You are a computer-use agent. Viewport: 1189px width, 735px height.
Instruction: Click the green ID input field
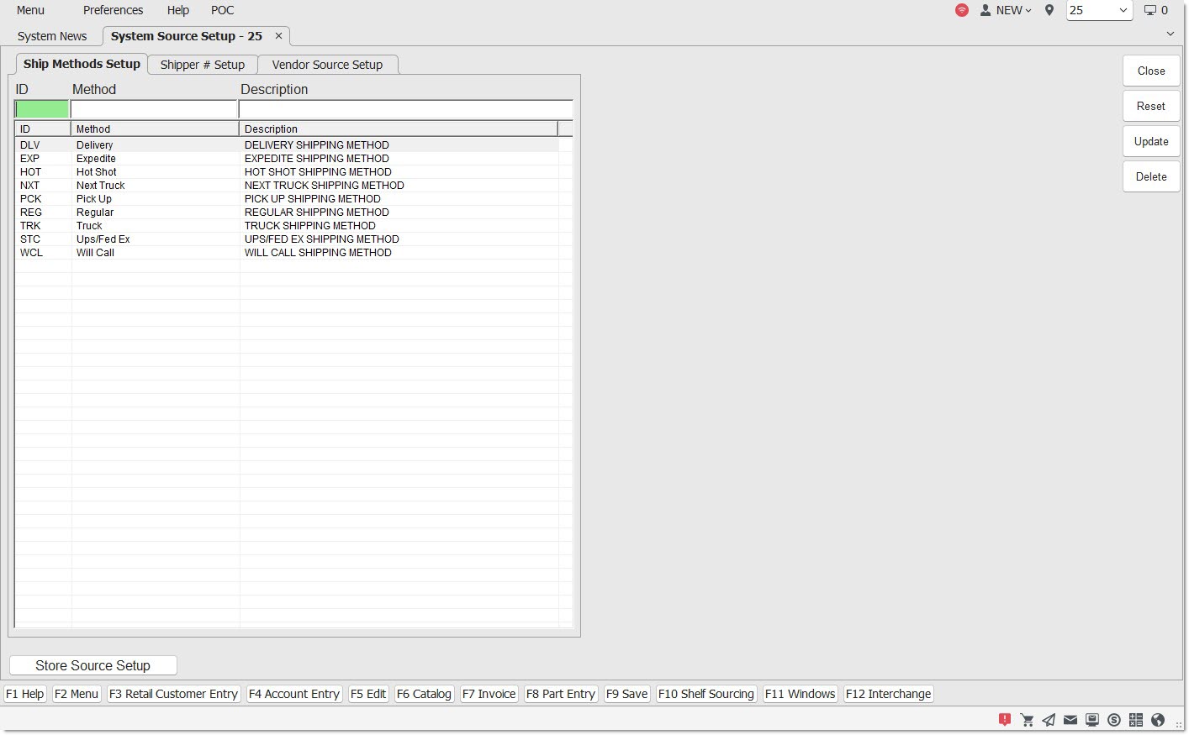coord(42,109)
